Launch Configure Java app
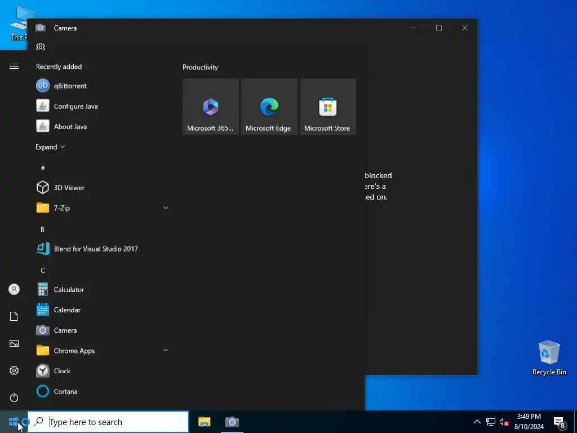577x433 pixels. (x=103, y=106)
